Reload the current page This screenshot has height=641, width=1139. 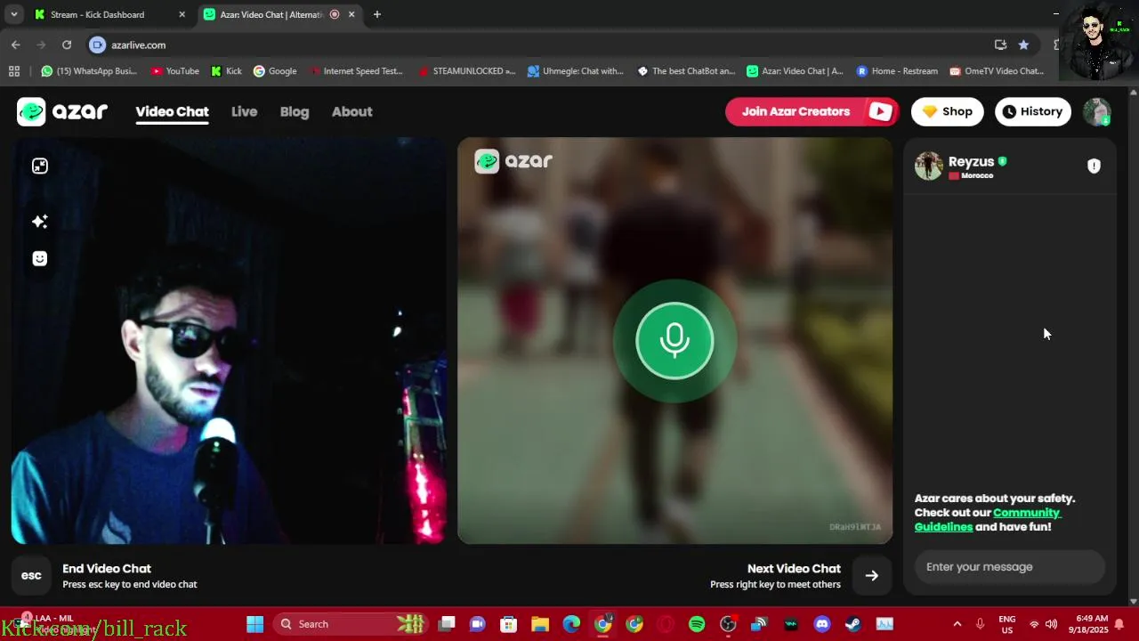click(67, 45)
